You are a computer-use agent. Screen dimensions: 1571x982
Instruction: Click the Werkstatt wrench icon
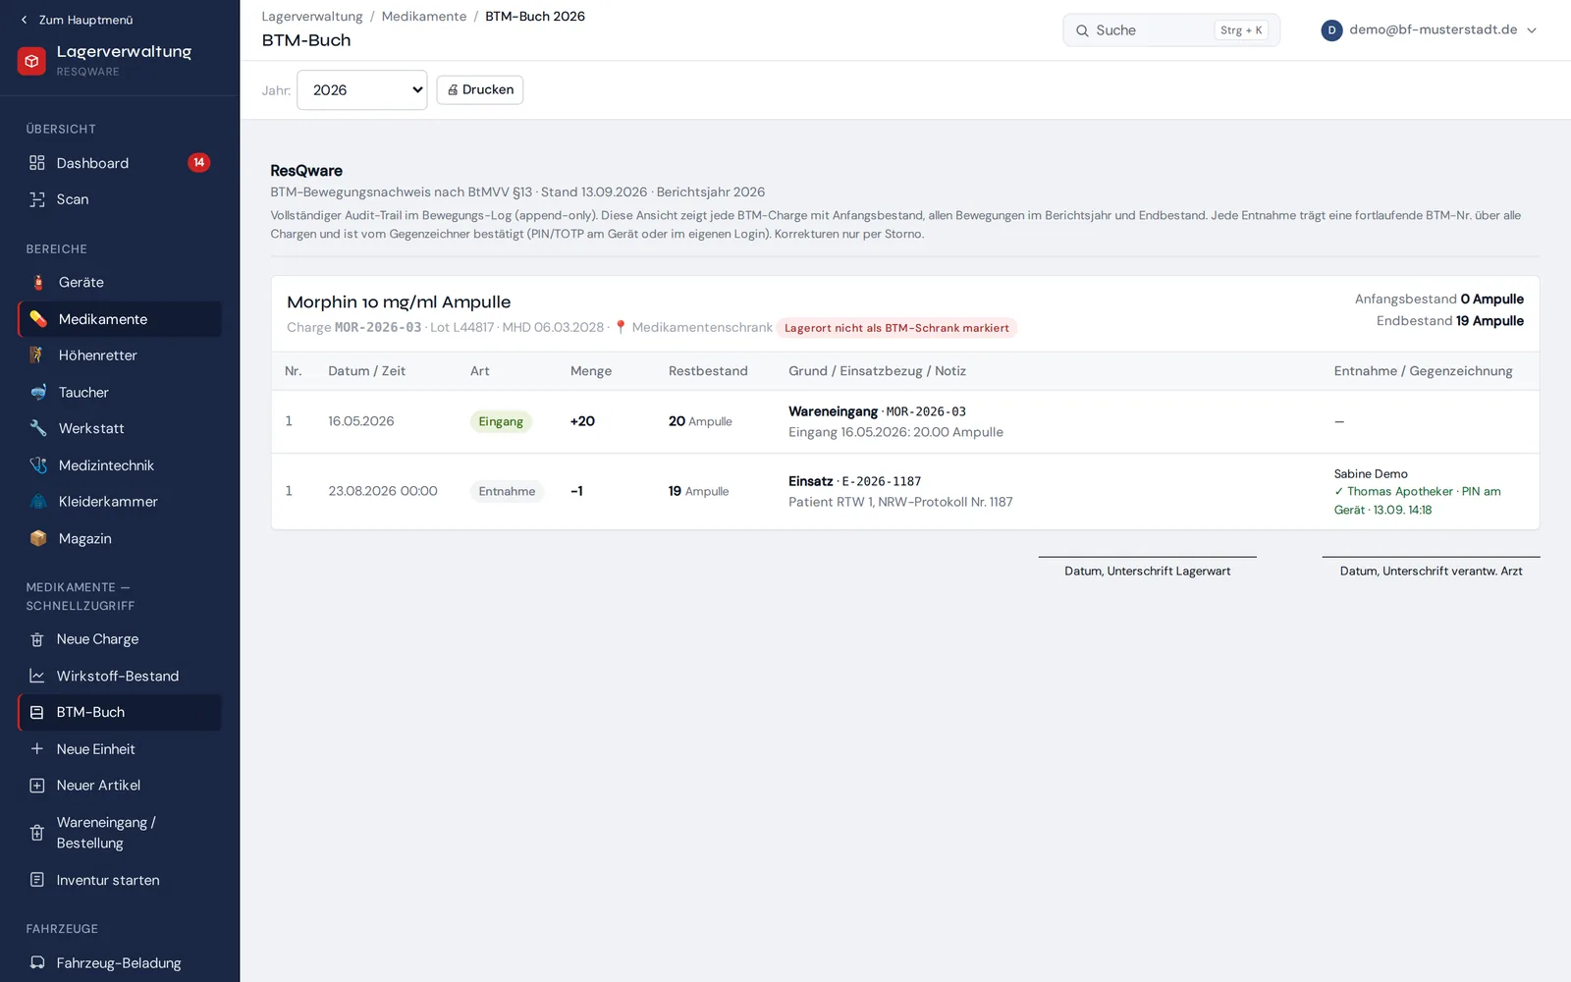pyautogui.click(x=38, y=428)
